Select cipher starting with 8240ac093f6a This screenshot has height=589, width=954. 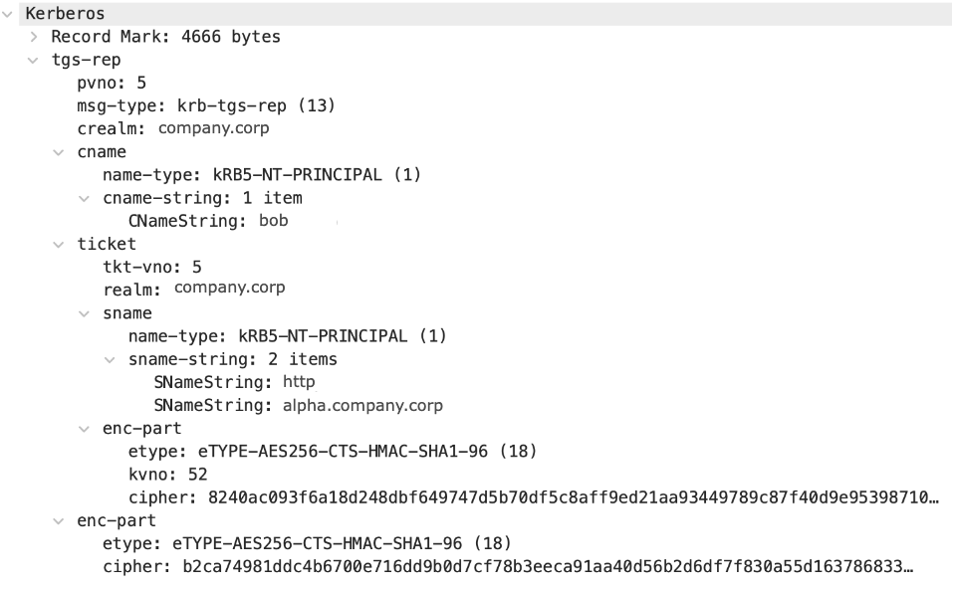pos(533,497)
